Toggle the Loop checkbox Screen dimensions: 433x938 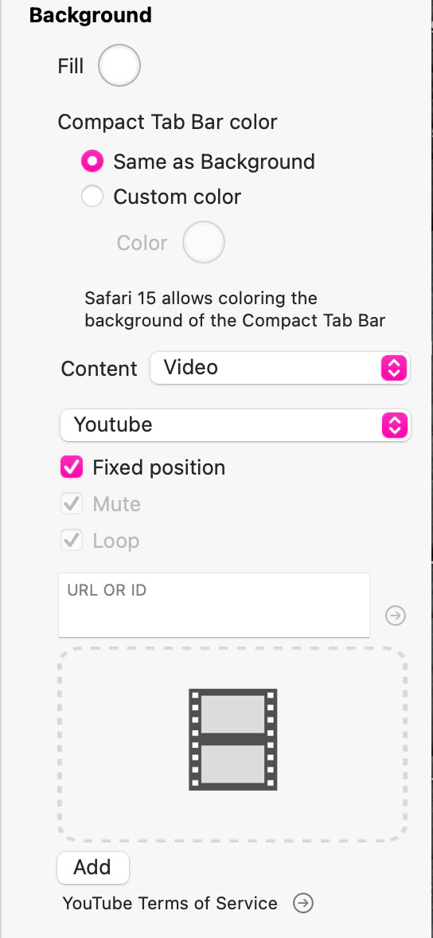tap(72, 541)
